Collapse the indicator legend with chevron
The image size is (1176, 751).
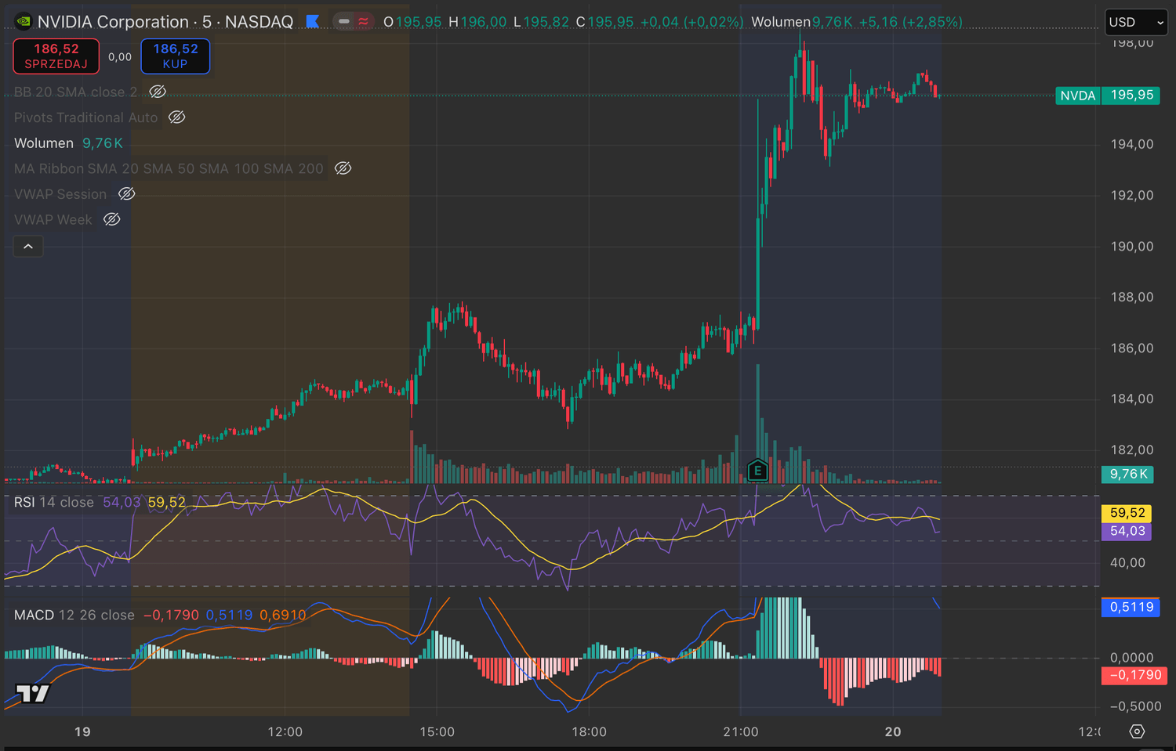coord(28,247)
